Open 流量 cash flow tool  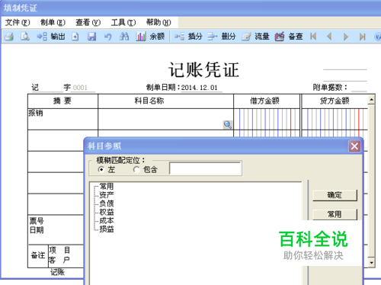click(x=255, y=37)
